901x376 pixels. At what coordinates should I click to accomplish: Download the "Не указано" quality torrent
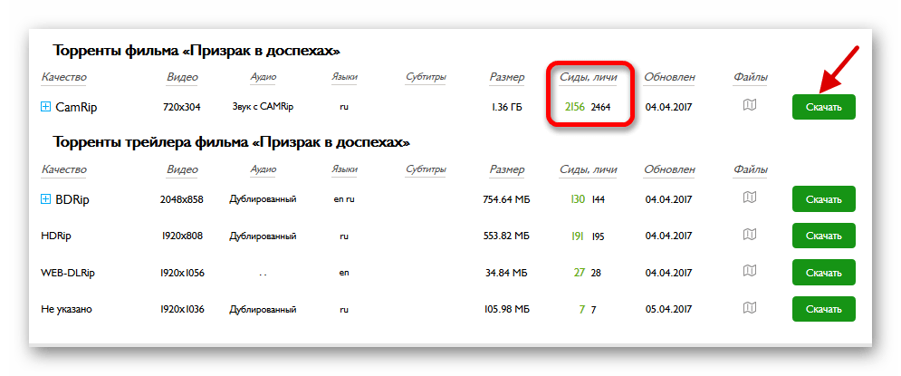pyautogui.click(x=823, y=309)
